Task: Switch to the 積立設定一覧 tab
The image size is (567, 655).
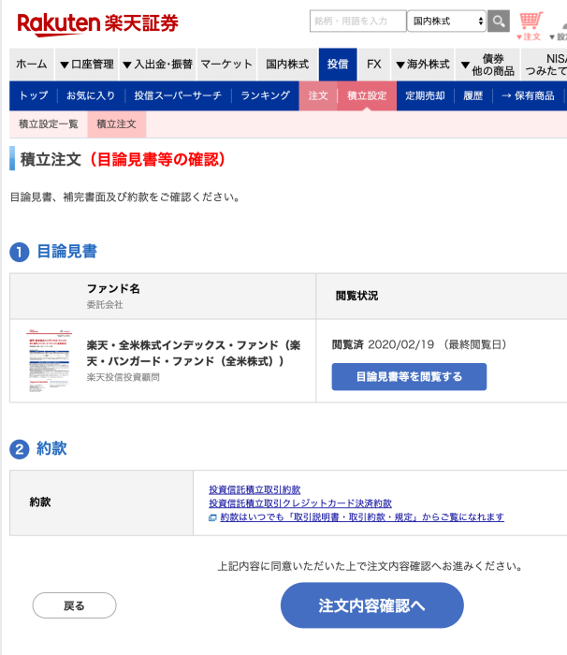Action: (x=49, y=124)
